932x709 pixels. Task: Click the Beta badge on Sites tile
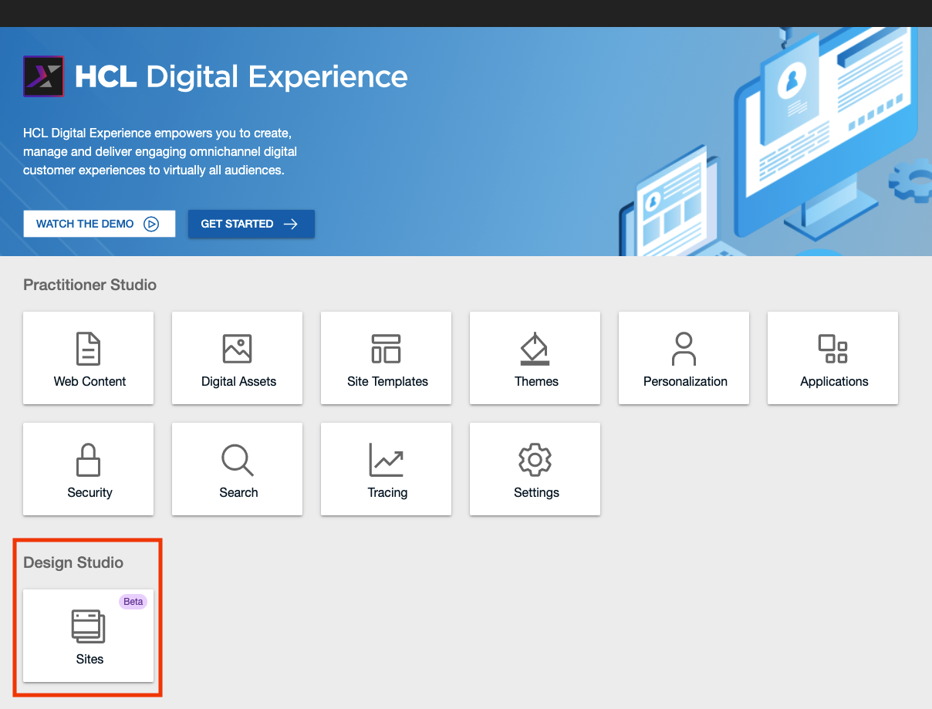(x=133, y=601)
